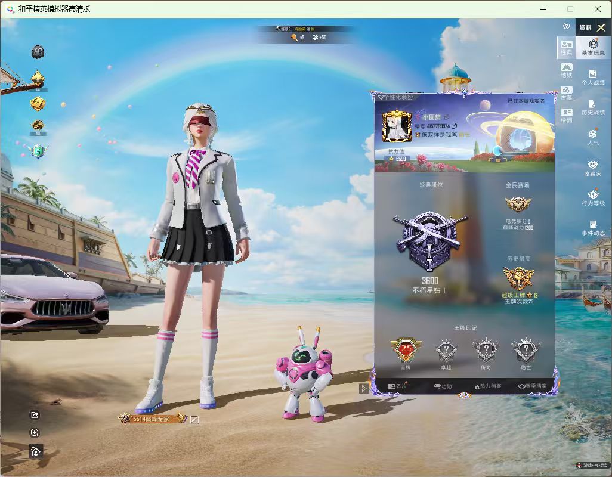612x477 pixels.
Task: Open the 名片 name card tab
Action: click(x=397, y=386)
